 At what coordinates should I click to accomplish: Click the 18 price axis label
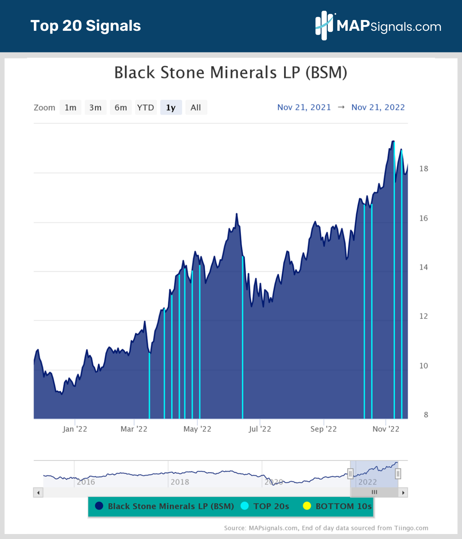click(423, 169)
